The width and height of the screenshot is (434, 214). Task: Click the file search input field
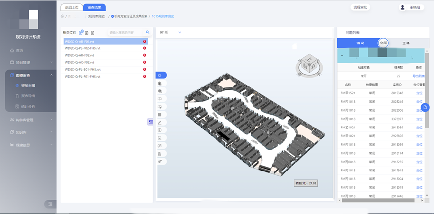[x=126, y=33]
